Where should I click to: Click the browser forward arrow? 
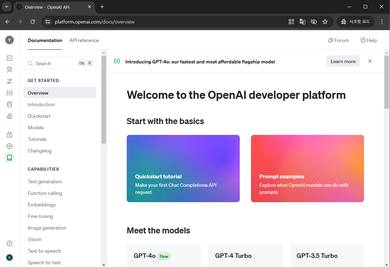point(20,22)
